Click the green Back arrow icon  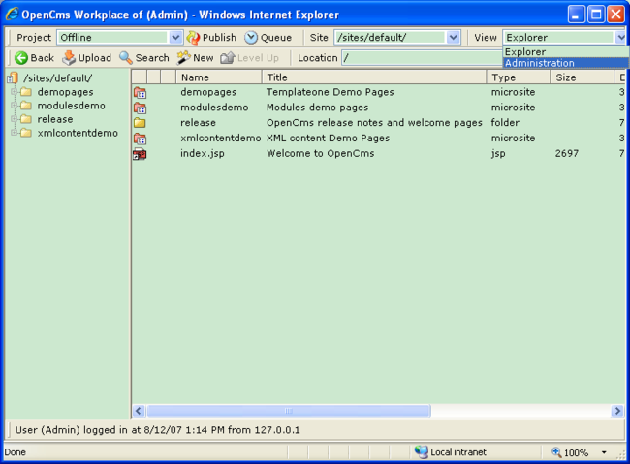click(21, 58)
